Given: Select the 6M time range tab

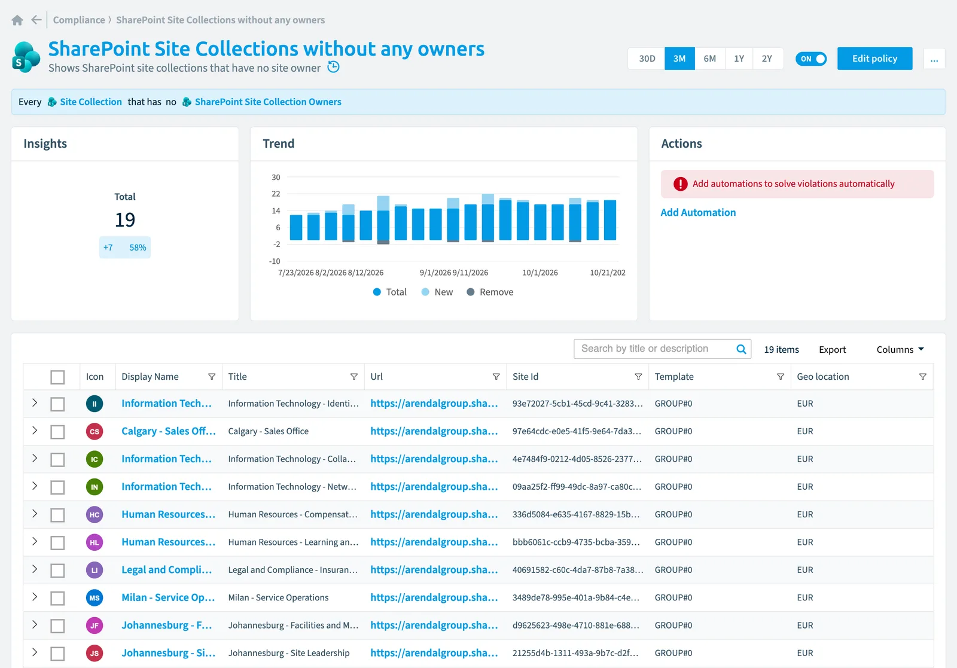Looking at the screenshot, I should pyautogui.click(x=710, y=59).
